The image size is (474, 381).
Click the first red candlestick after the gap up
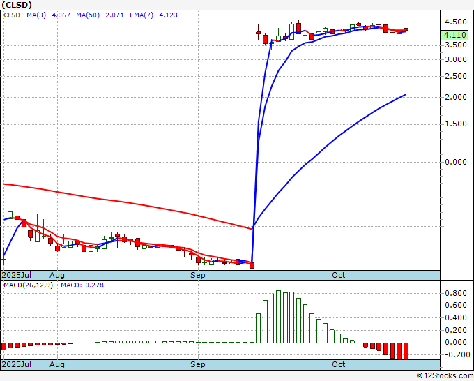click(258, 32)
